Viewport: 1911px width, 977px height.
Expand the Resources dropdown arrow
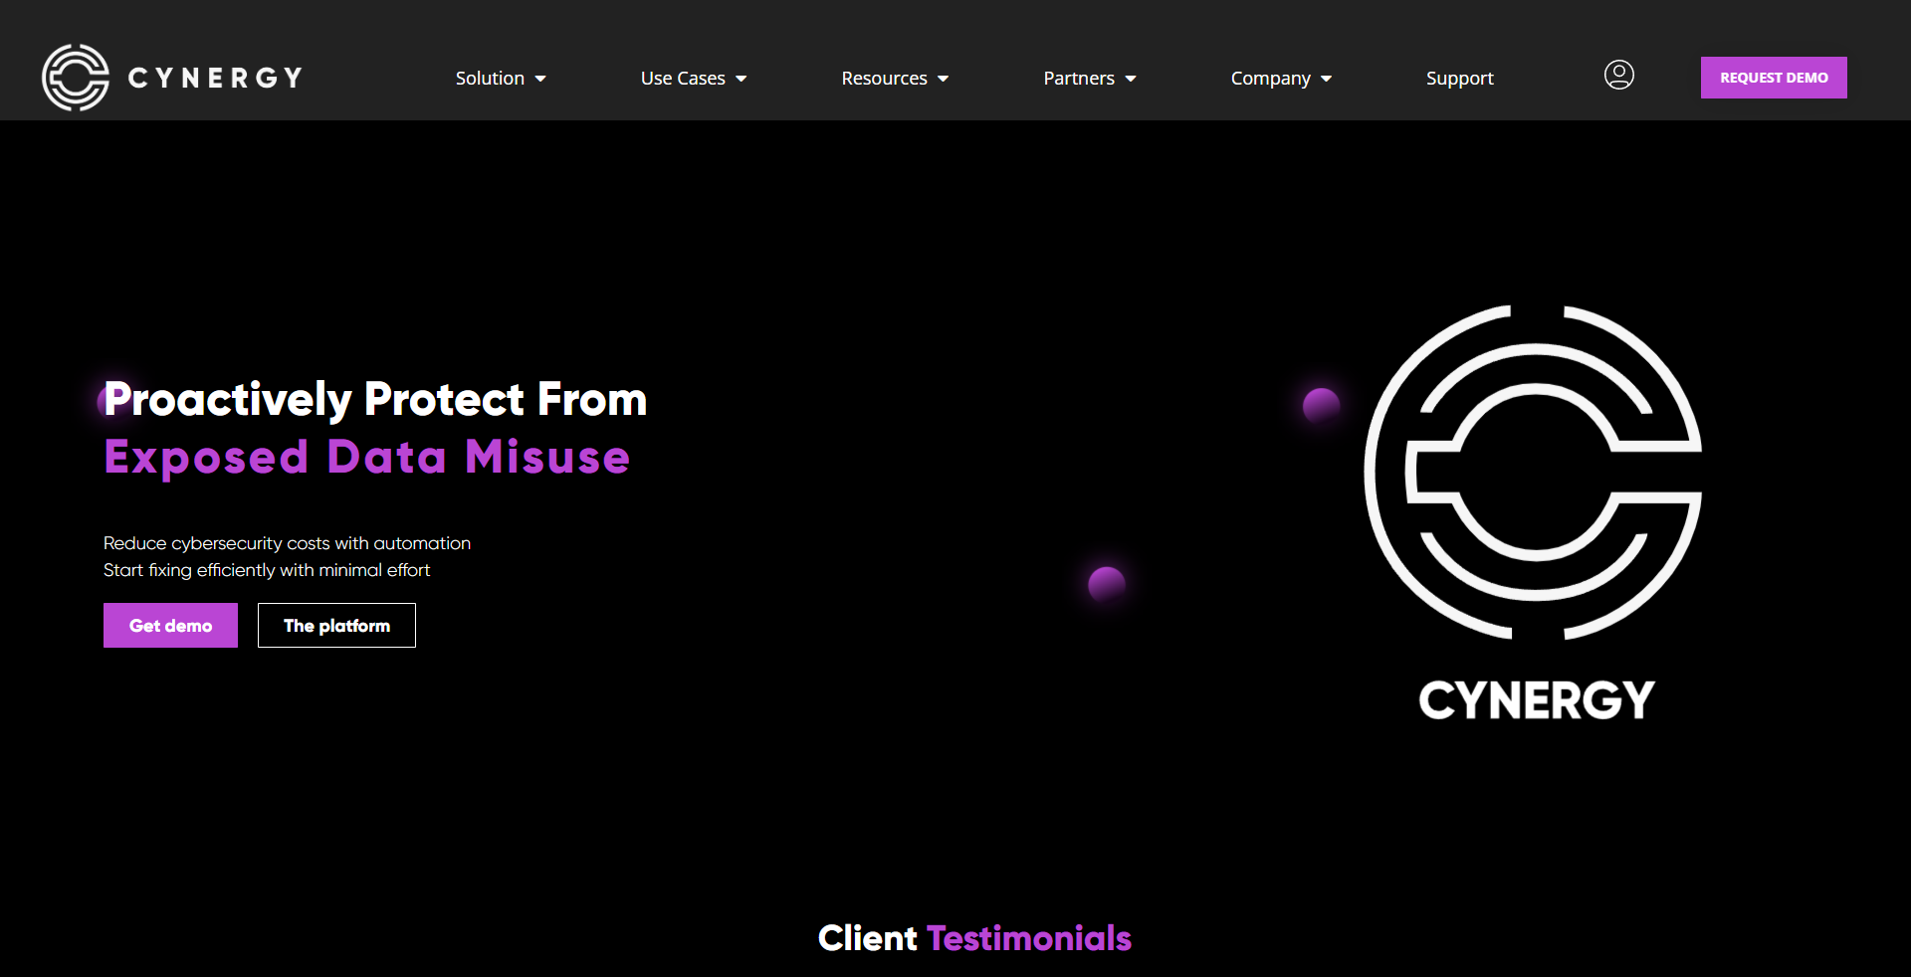[944, 79]
